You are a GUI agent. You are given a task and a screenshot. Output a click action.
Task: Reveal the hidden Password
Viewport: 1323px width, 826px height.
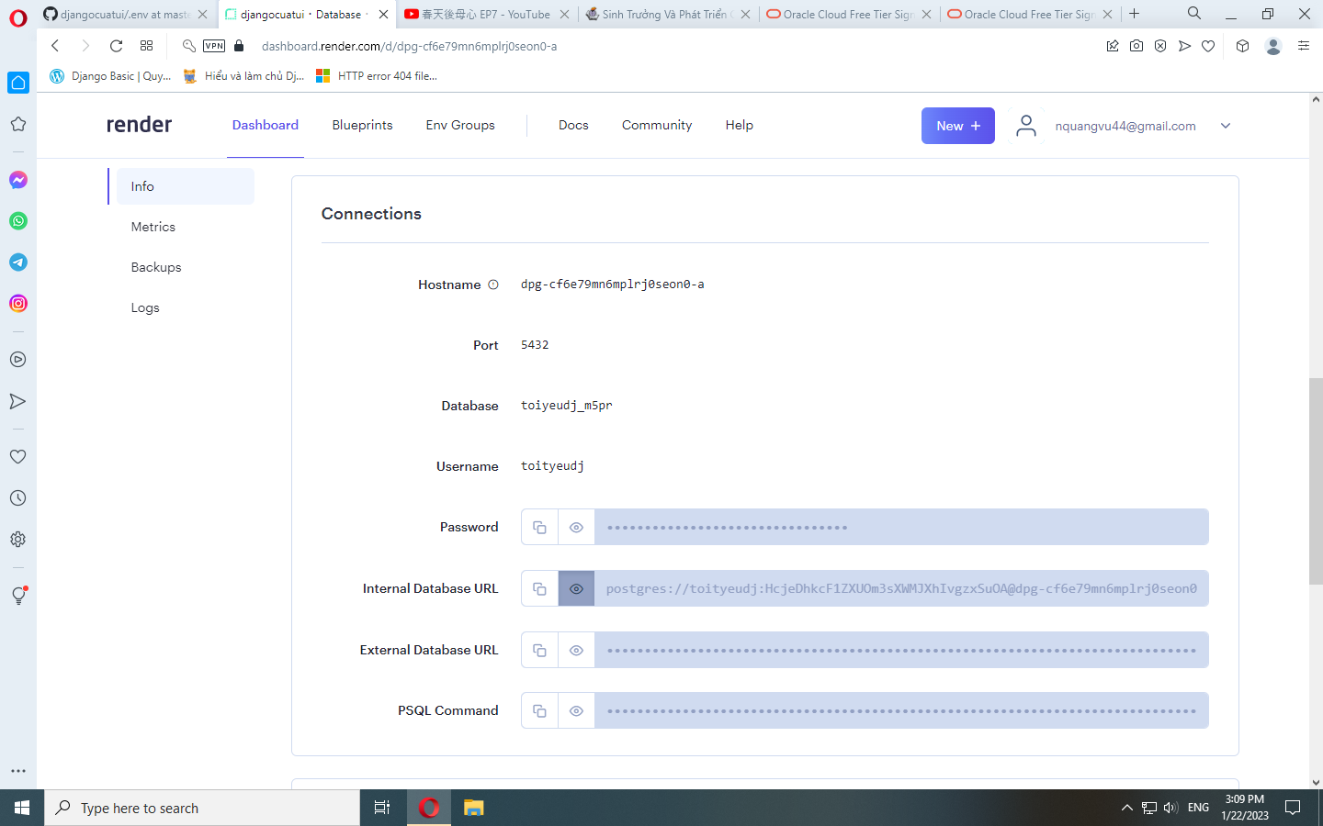point(576,527)
